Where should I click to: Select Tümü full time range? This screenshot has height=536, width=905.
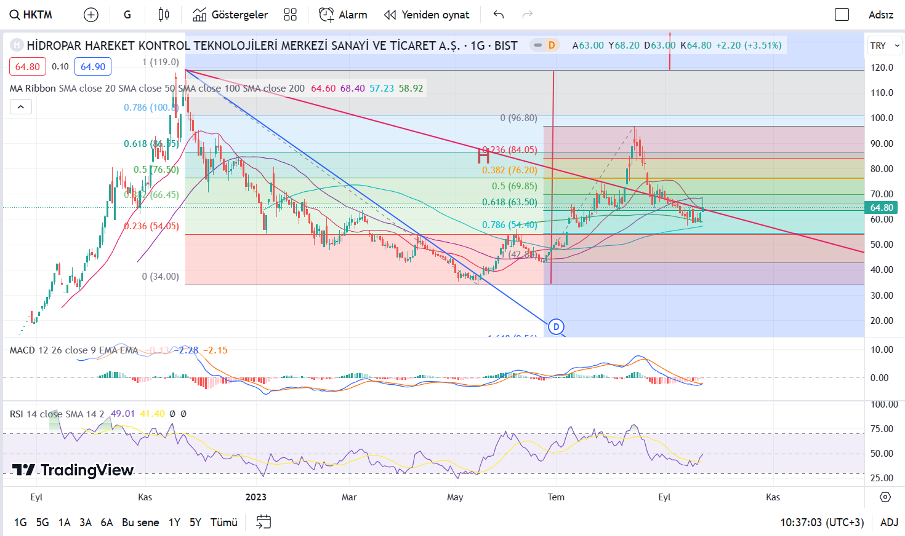224,522
